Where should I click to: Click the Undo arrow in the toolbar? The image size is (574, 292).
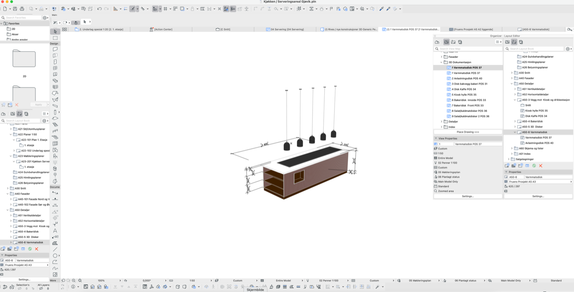click(x=100, y=9)
